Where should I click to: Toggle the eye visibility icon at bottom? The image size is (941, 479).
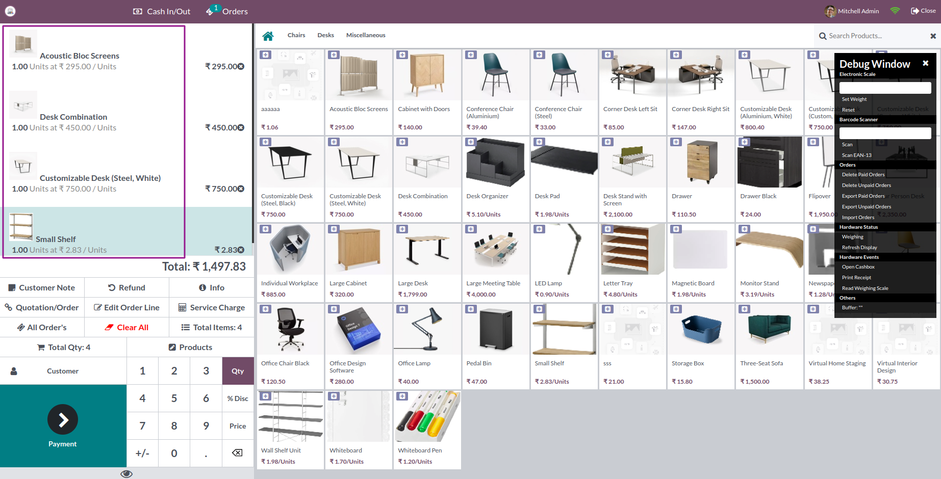tap(126, 473)
